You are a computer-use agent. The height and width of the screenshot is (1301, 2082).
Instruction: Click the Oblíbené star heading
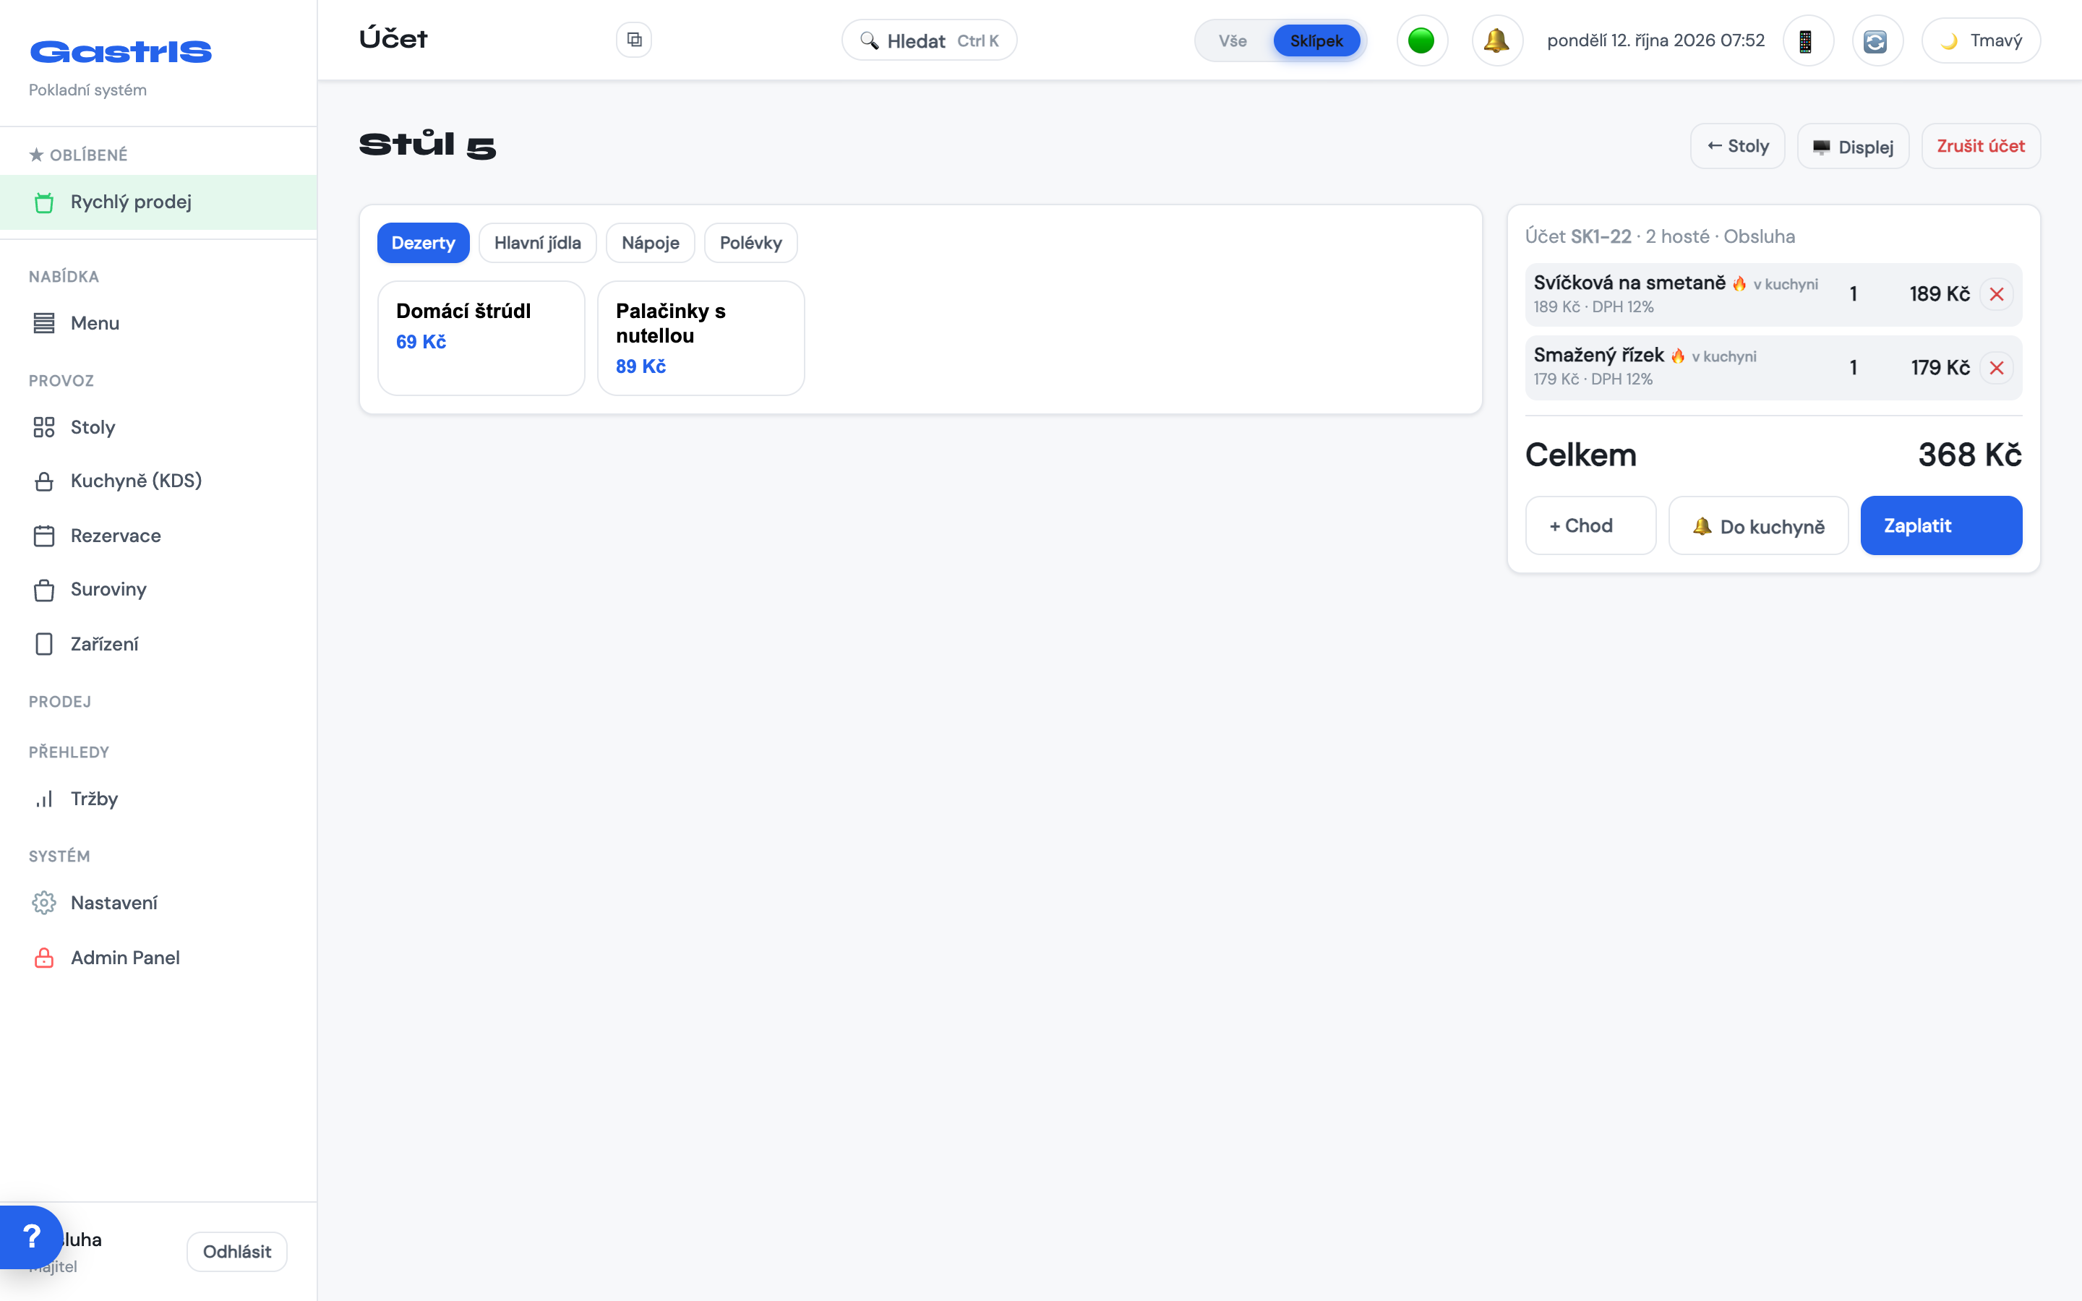tap(78, 155)
